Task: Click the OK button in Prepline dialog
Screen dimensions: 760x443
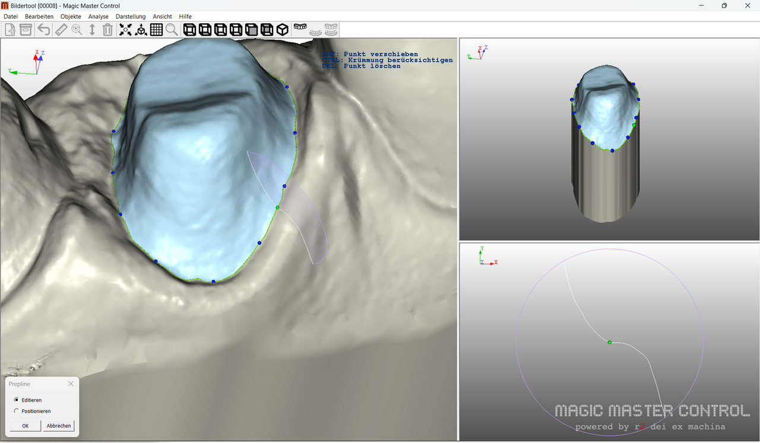Action: (x=26, y=426)
